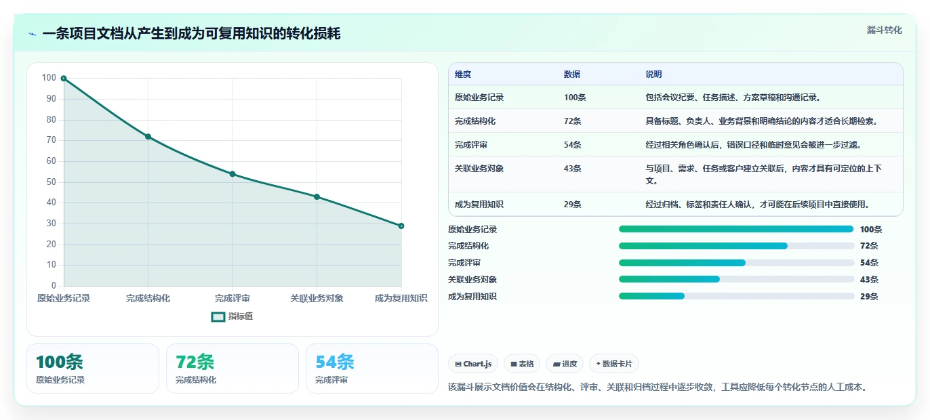Click the 完成评审 progress bar

(x=736, y=263)
